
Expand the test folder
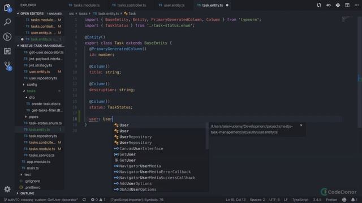[28, 174]
